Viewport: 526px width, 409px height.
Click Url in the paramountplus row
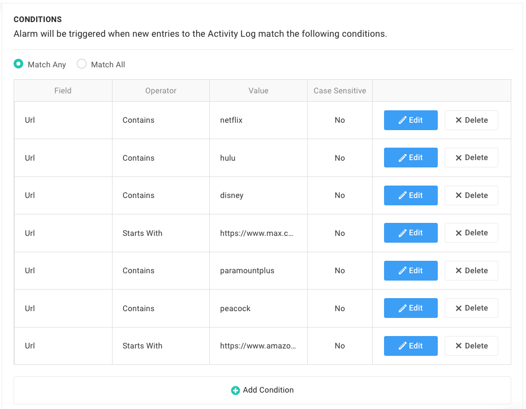click(x=30, y=270)
